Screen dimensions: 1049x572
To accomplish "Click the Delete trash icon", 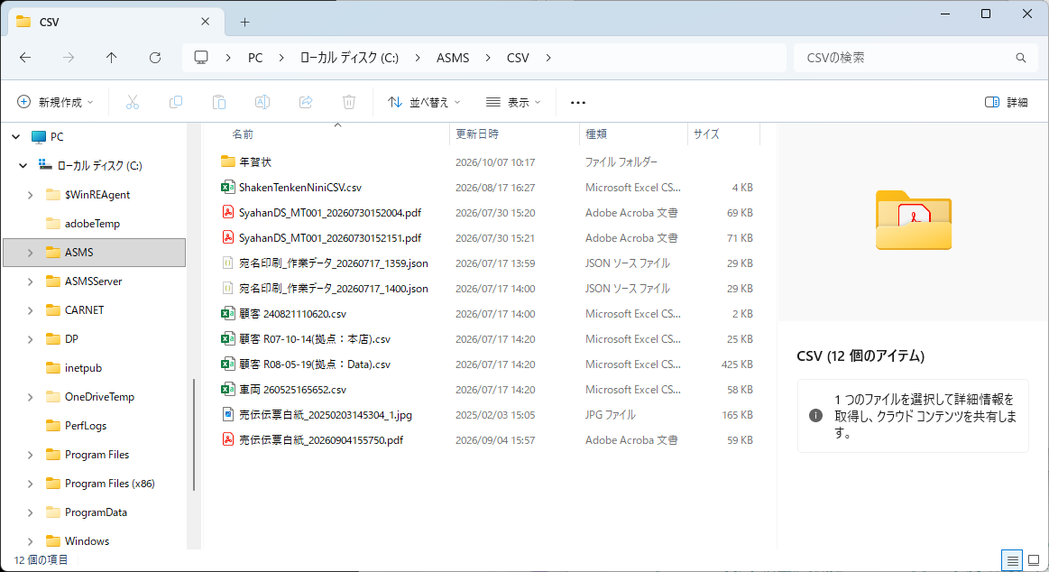I will coord(348,102).
